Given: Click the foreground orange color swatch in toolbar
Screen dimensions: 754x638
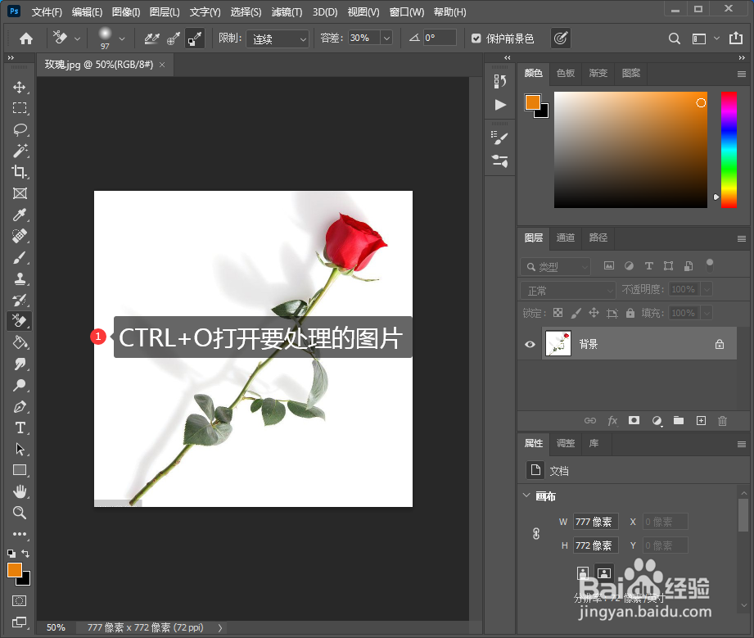Looking at the screenshot, I should (15, 570).
